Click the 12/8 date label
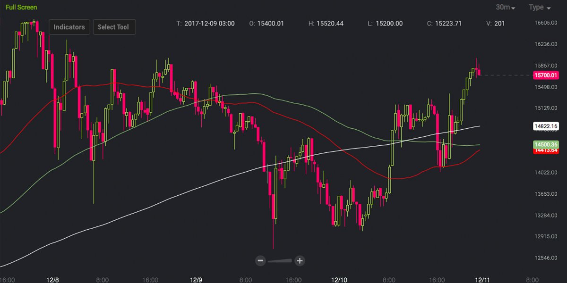567x283 pixels. click(53, 279)
